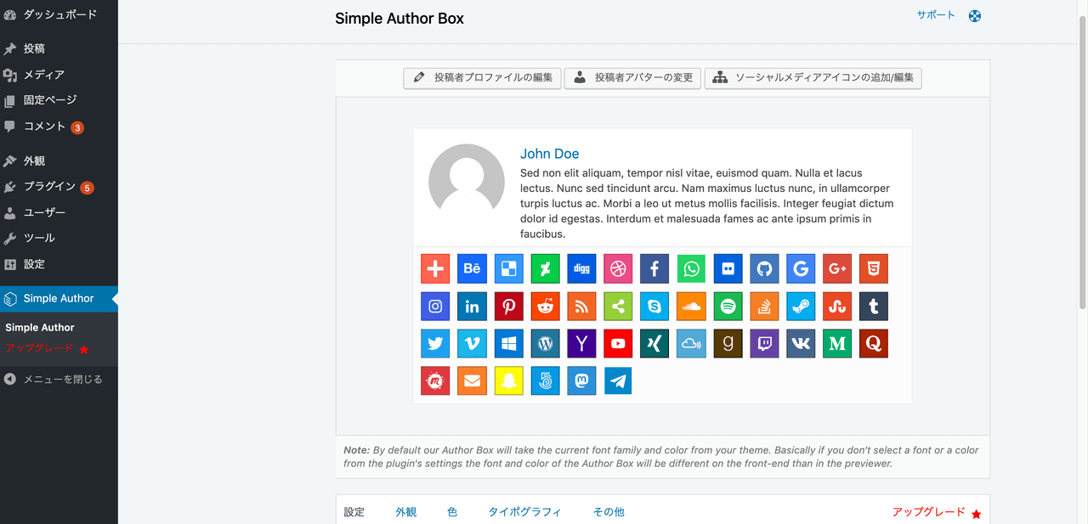Screen dimensions: 1088x524
Task: Select the Xing icon
Action: coord(654,343)
